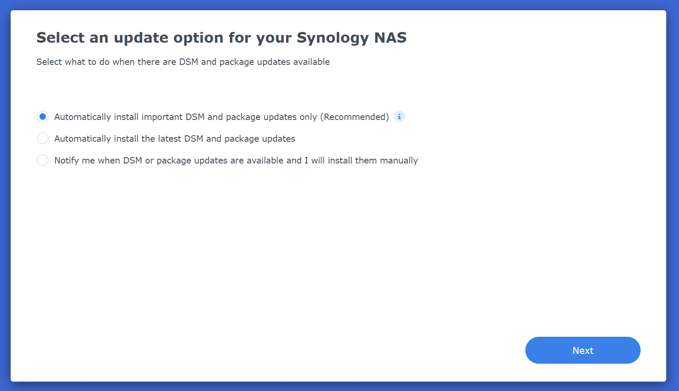Click the 'Automatically install important DSM' label text
This screenshot has width=679, height=391.
221,117
